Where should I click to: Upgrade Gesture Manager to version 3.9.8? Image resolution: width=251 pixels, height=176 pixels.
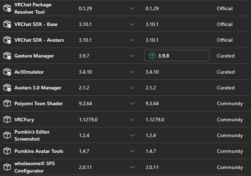click(x=177, y=56)
